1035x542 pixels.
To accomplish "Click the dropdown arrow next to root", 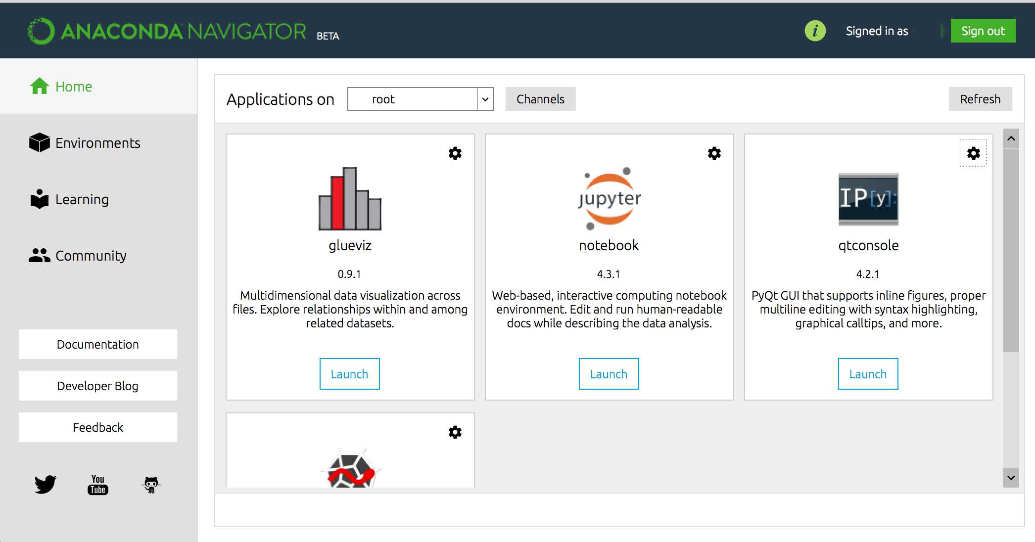I will click(x=485, y=99).
